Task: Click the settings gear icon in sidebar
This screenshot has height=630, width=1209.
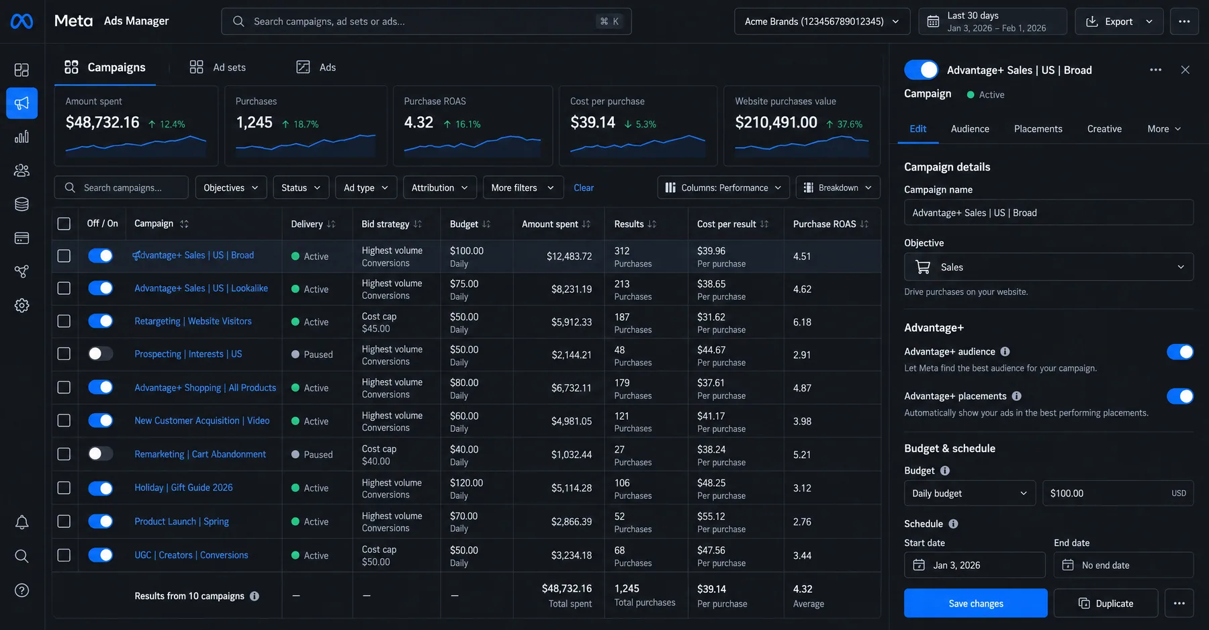Action: pyautogui.click(x=21, y=306)
